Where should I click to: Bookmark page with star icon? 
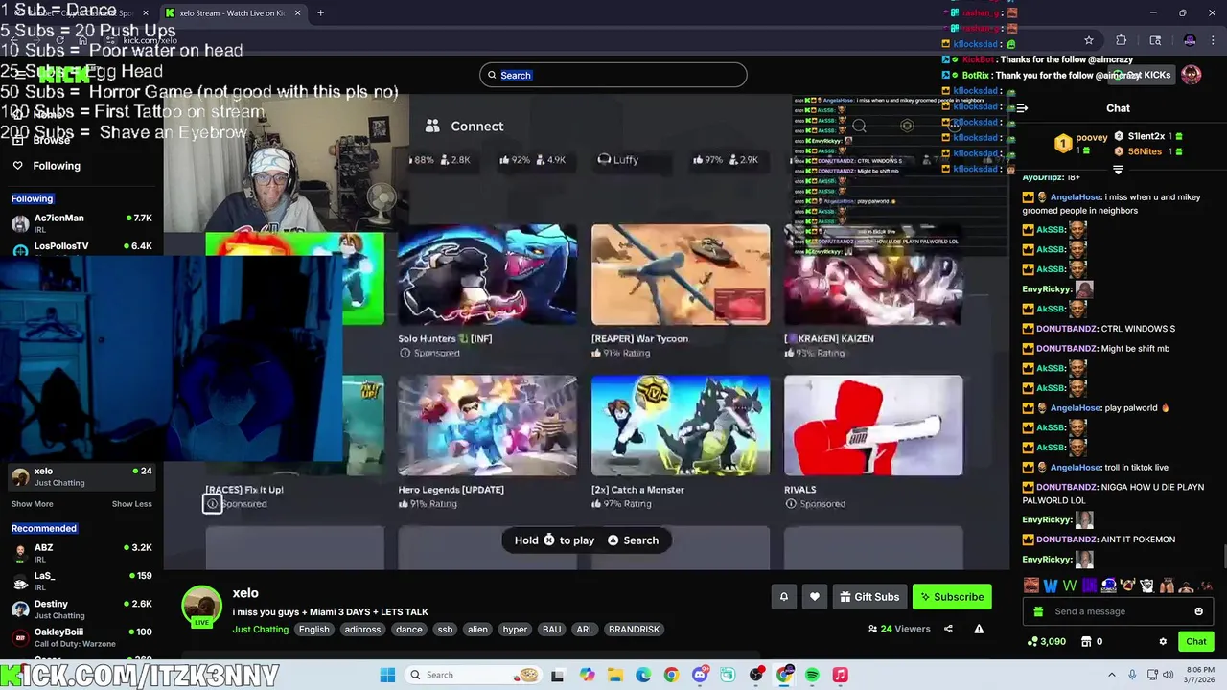tap(1088, 40)
